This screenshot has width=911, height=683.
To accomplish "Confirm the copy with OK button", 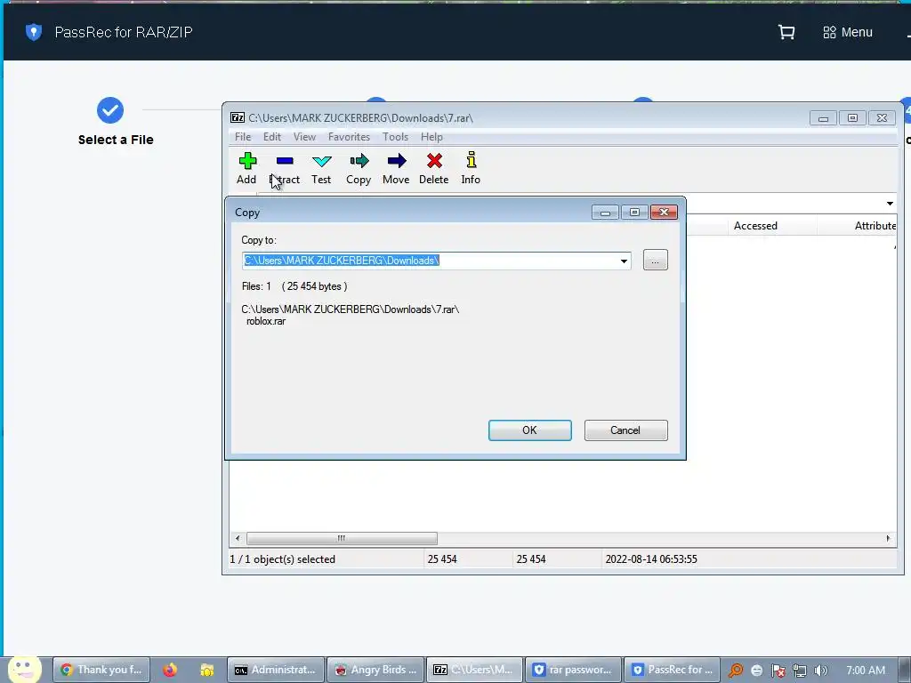I will click(x=530, y=430).
